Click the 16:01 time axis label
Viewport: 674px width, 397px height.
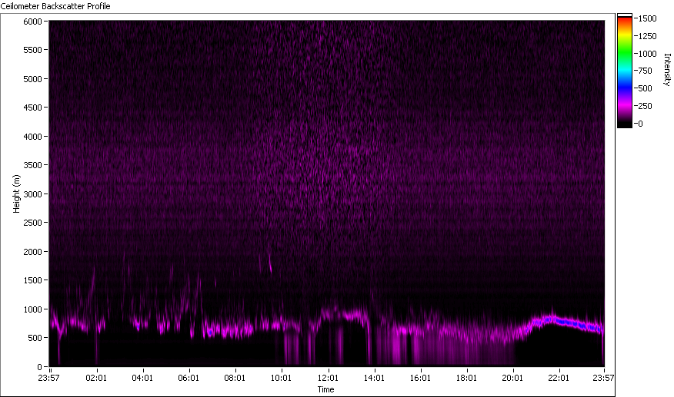420,378
